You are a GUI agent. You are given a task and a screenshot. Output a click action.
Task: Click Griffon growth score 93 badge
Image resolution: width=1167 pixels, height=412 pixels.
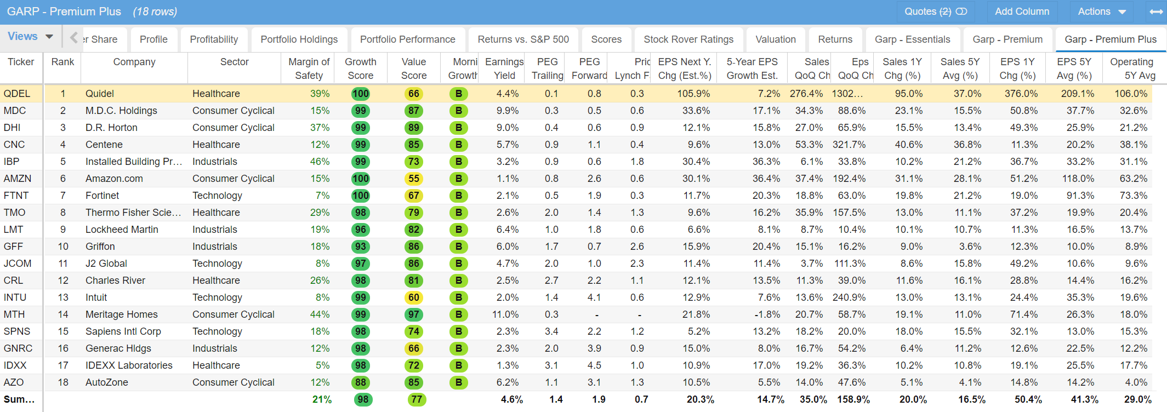361,247
